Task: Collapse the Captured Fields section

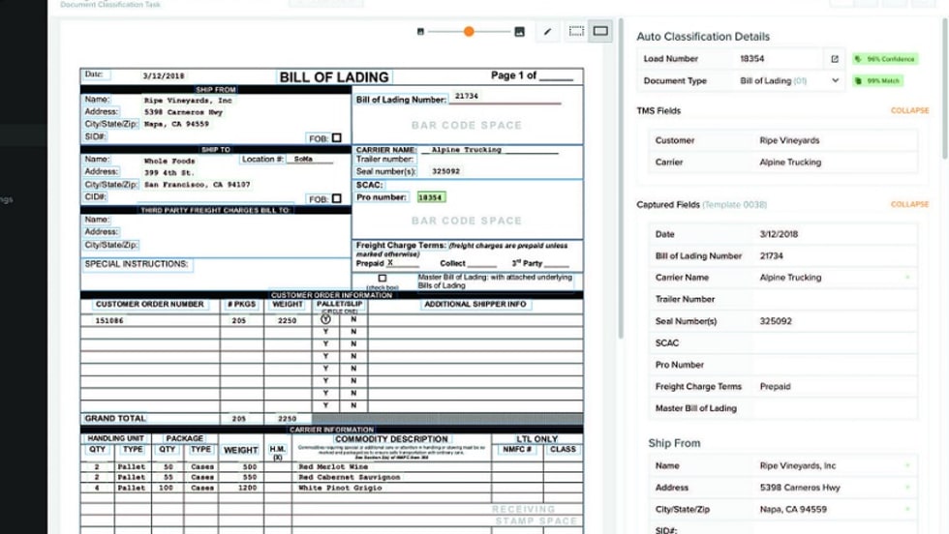Action: (908, 205)
